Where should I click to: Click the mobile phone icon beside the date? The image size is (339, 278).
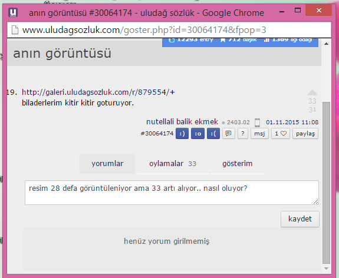[x=257, y=123]
